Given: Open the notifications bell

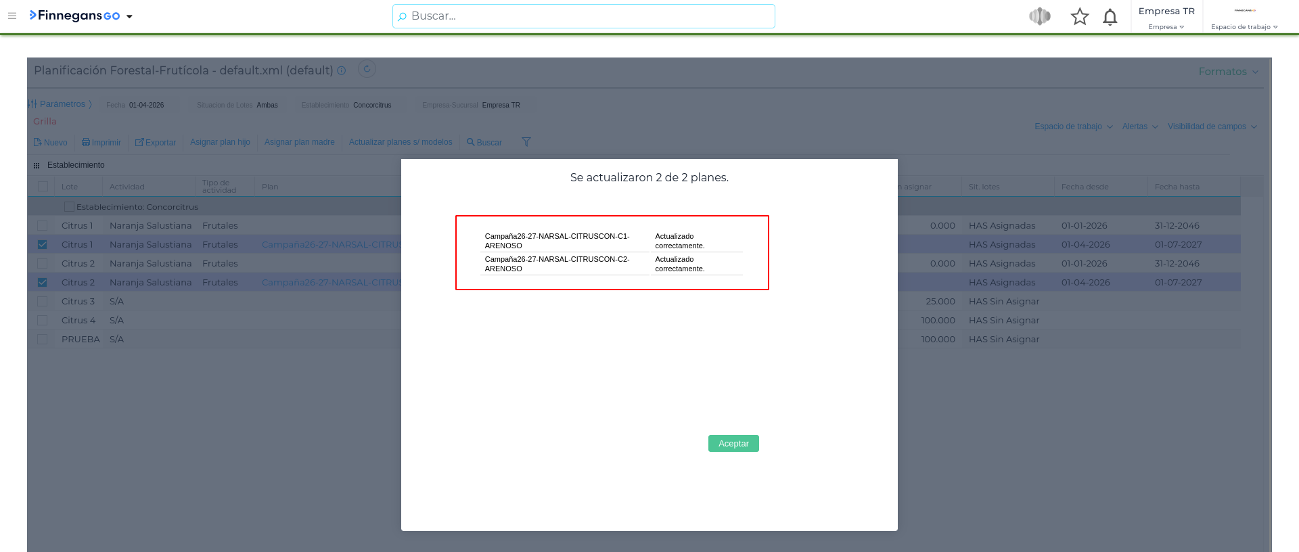Looking at the screenshot, I should 1110,17.
